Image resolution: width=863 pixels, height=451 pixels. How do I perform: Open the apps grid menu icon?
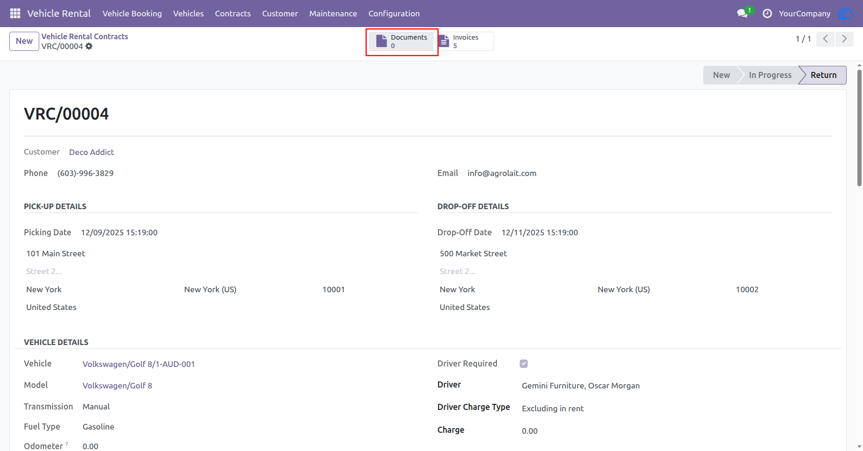tap(15, 14)
